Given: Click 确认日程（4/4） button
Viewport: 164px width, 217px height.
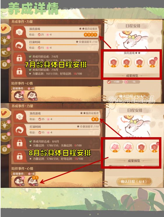Looking at the screenshot, I should pos(134,181).
